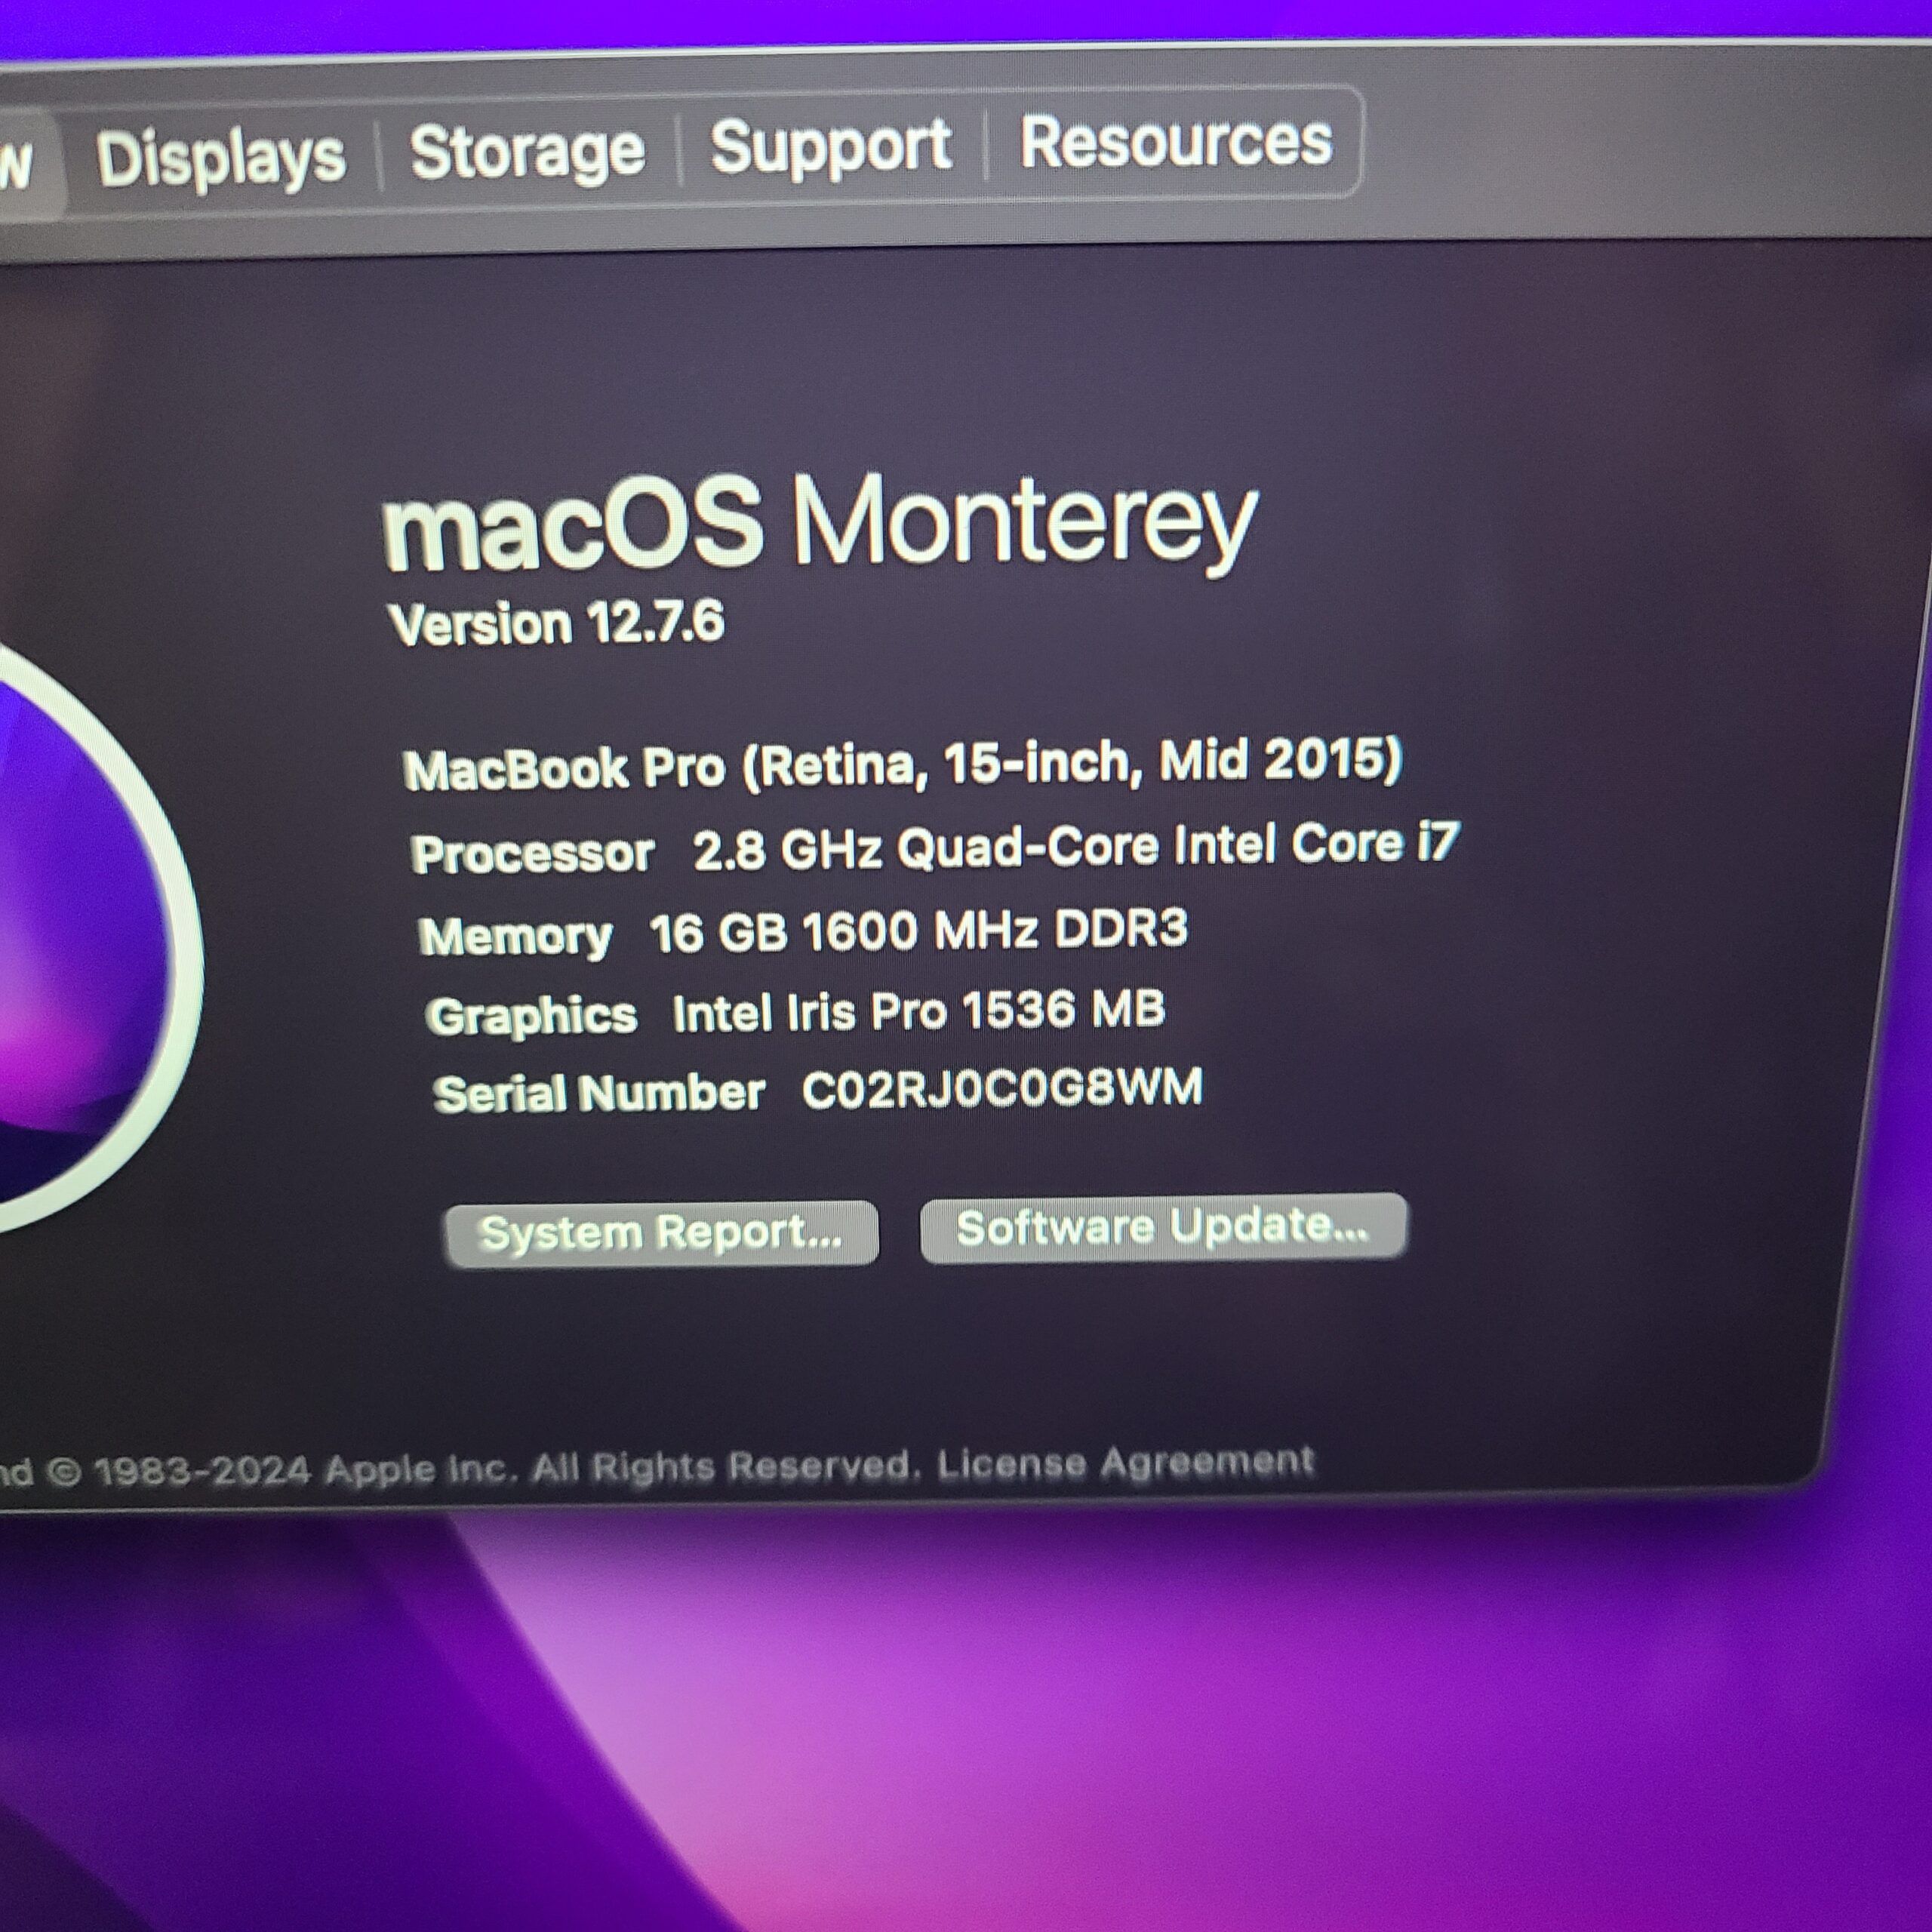
Task: Select the Support tab
Action: click(x=831, y=147)
